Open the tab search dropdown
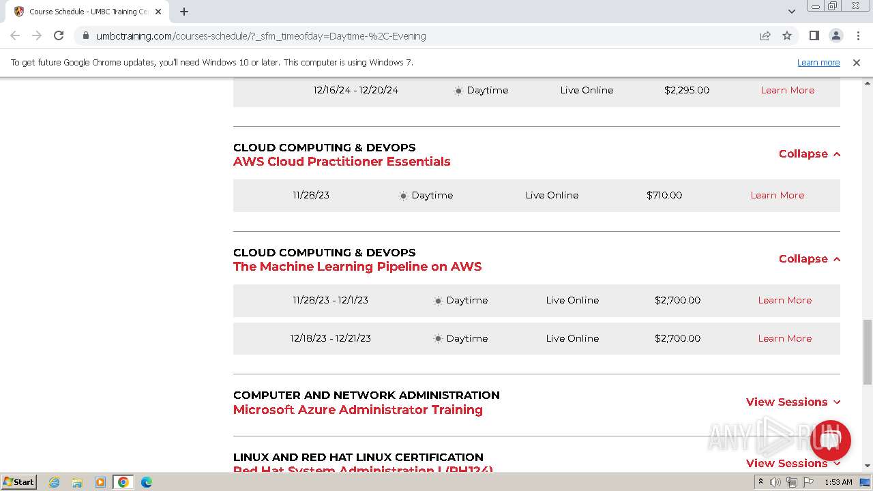This screenshot has width=873, height=491. [791, 12]
